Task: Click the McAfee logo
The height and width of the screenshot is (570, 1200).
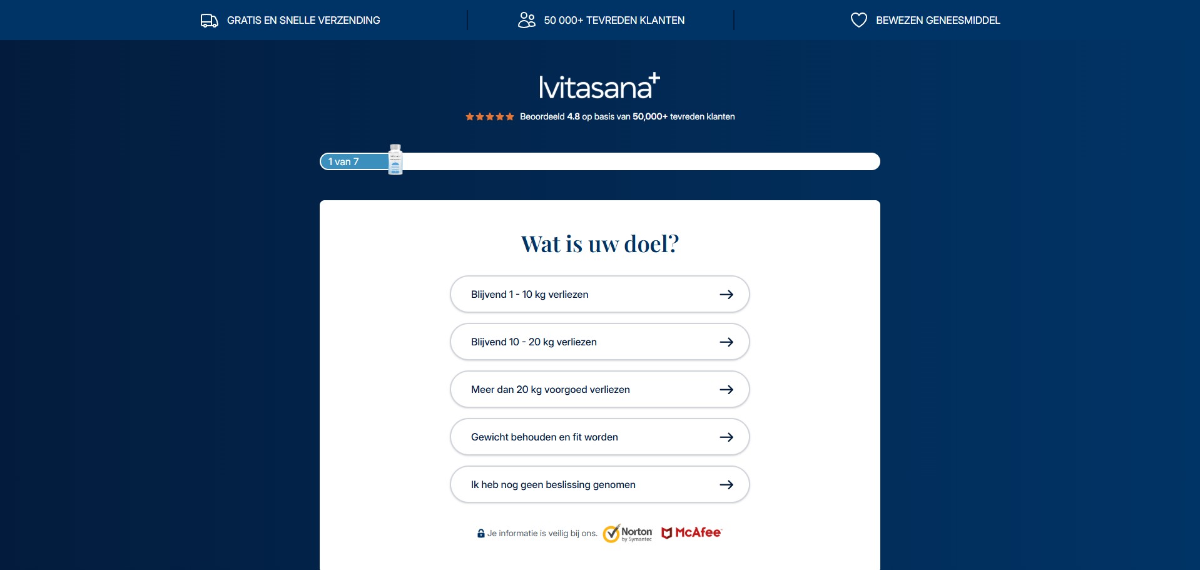Action: pos(691,532)
